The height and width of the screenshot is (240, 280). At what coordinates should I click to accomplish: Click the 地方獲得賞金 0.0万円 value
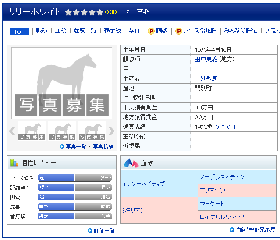[x=204, y=117]
